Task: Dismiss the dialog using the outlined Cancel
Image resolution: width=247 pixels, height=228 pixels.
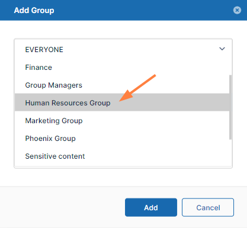Action: [x=208, y=207]
